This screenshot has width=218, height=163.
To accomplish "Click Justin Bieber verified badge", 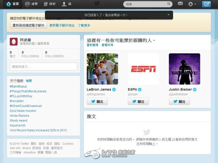I will click(x=194, y=89).
